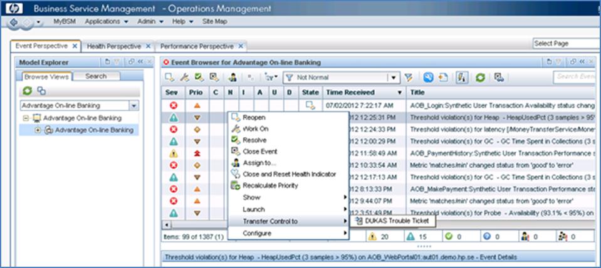Open the Not Normal filter dropdown arrow
601x268 pixels.
point(393,78)
